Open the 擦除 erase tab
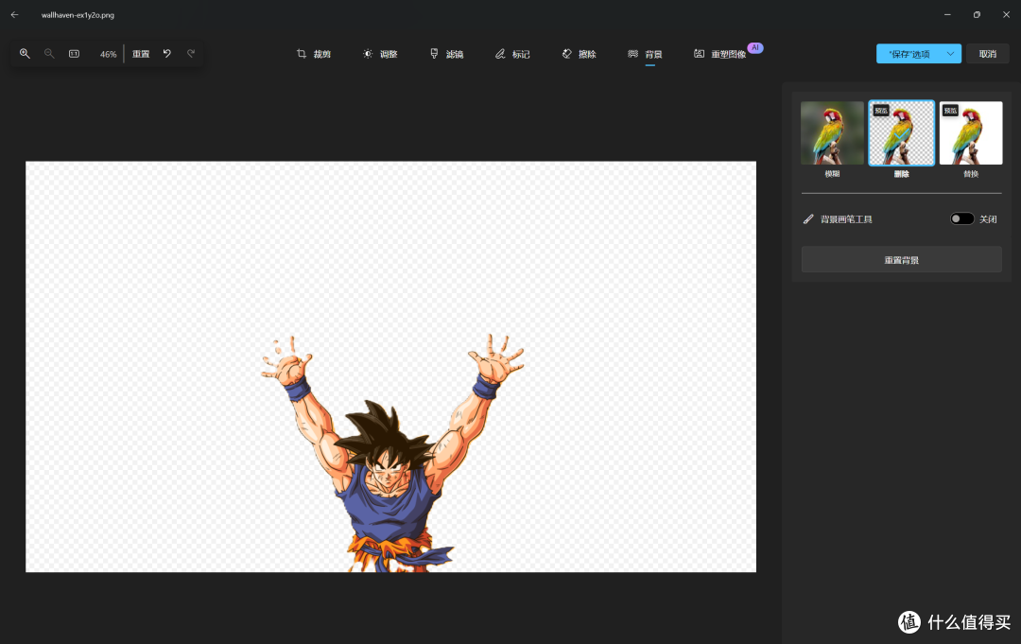1021x644 pixels. pos(579,54)
